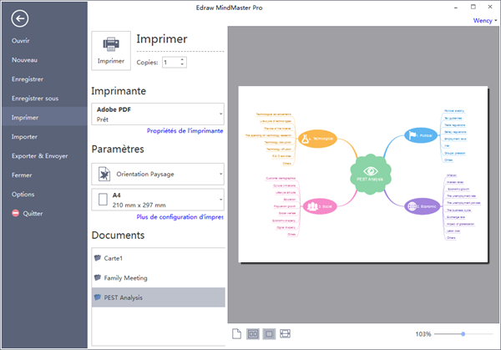Click the A4 paper size icon
Image resolution: width=501 pixels, height=350 pixels.
(x=103, y=200)
